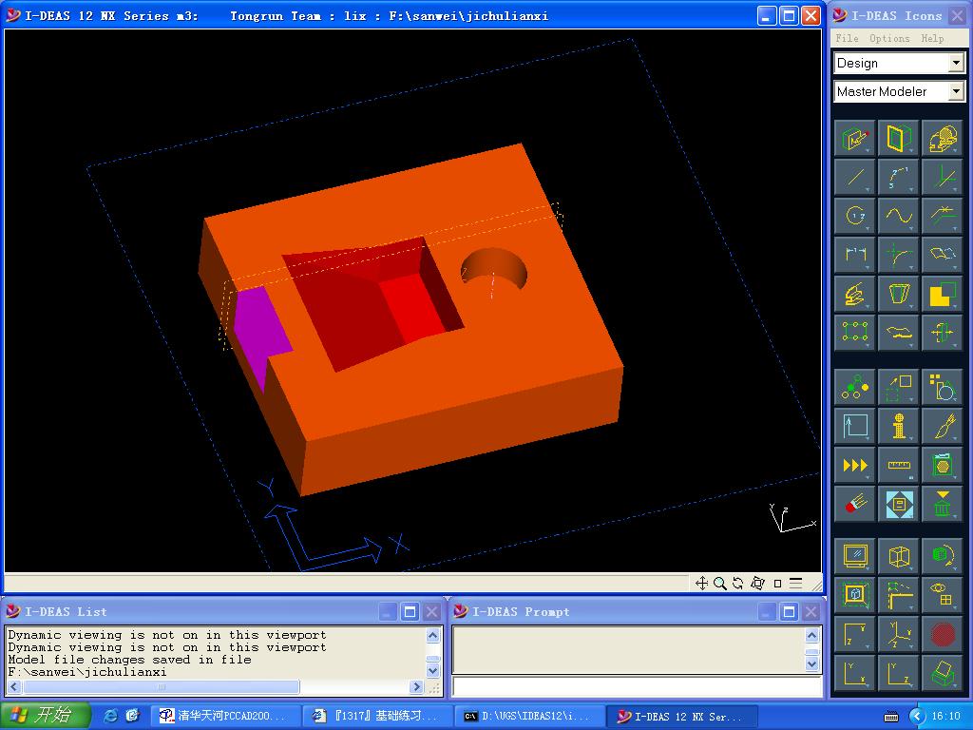Open the History Tree icon
The width and height of the screenshot is (973, 730).
pyautogui.click(x=855, y=387)
